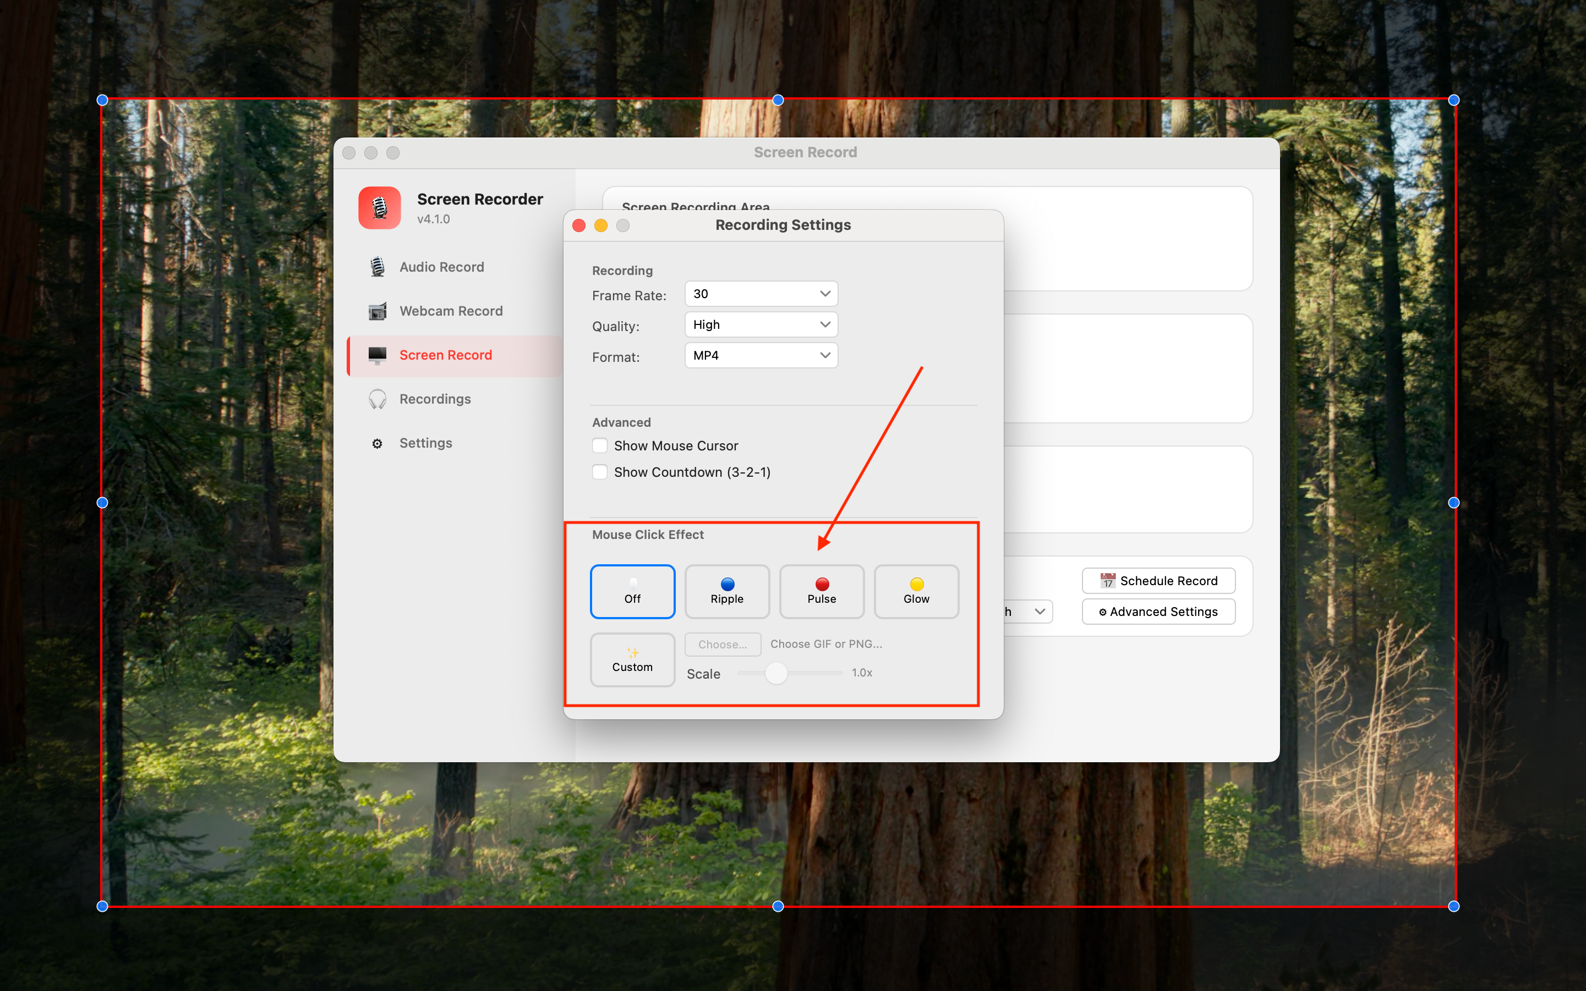Click the v4.1.0 version label
This screenshot has height=991, width=1586.
pos(434,219)
